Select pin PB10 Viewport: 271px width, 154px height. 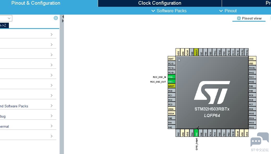[233, 133]
